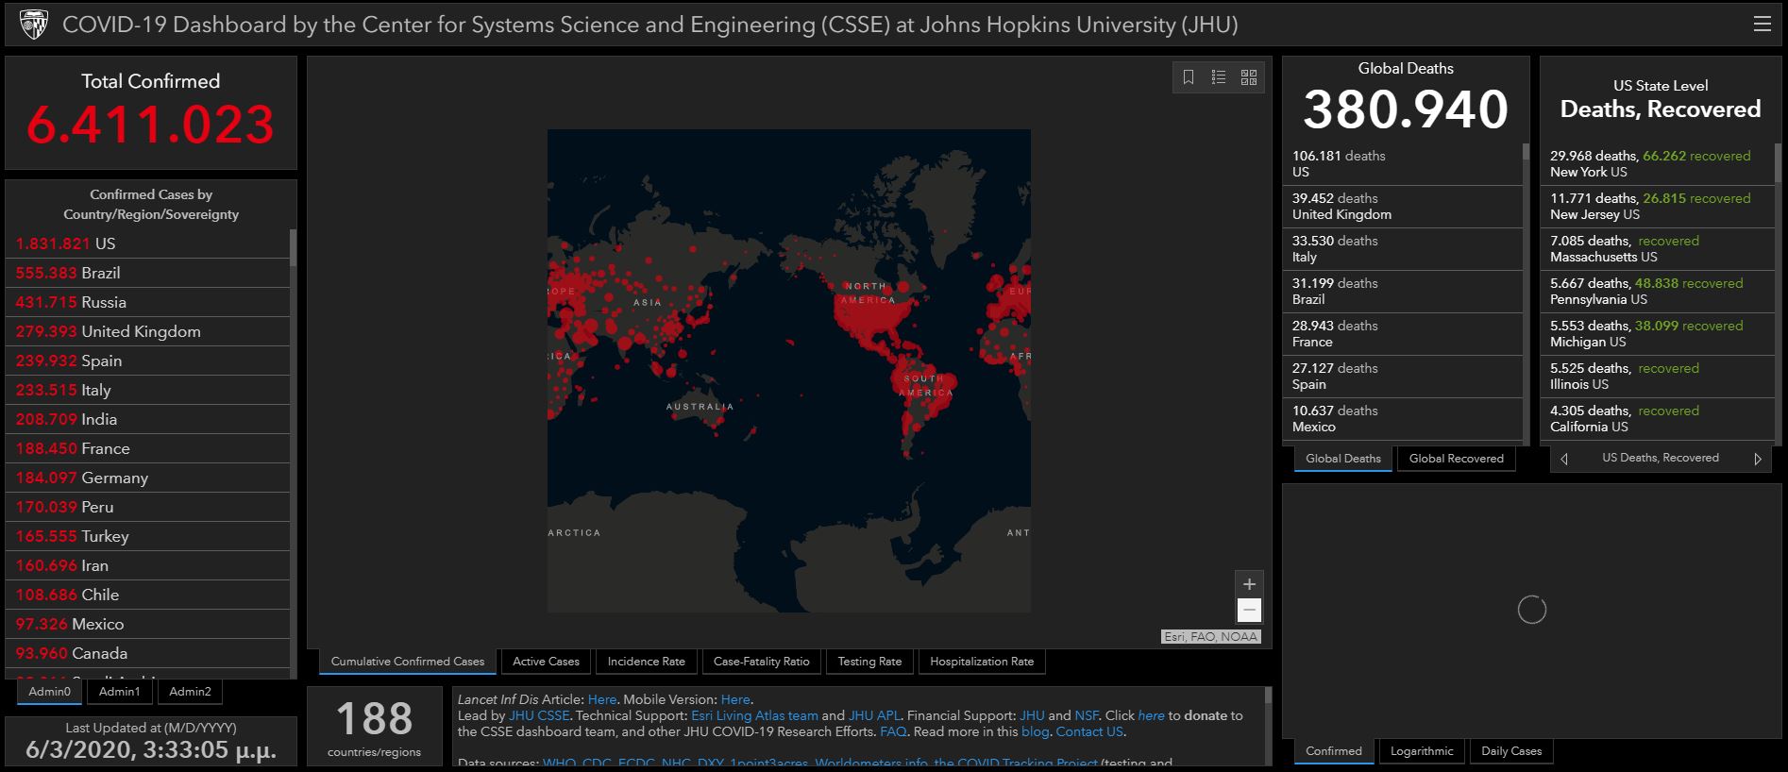The width and height of the screenshot is (1788, 772).
Task: Switch to the Admin1 tab
Action: [x=120, y=692]
